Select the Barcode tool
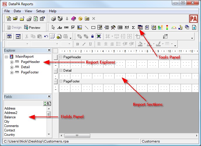The image size is (201, 146). click(120, 27)
